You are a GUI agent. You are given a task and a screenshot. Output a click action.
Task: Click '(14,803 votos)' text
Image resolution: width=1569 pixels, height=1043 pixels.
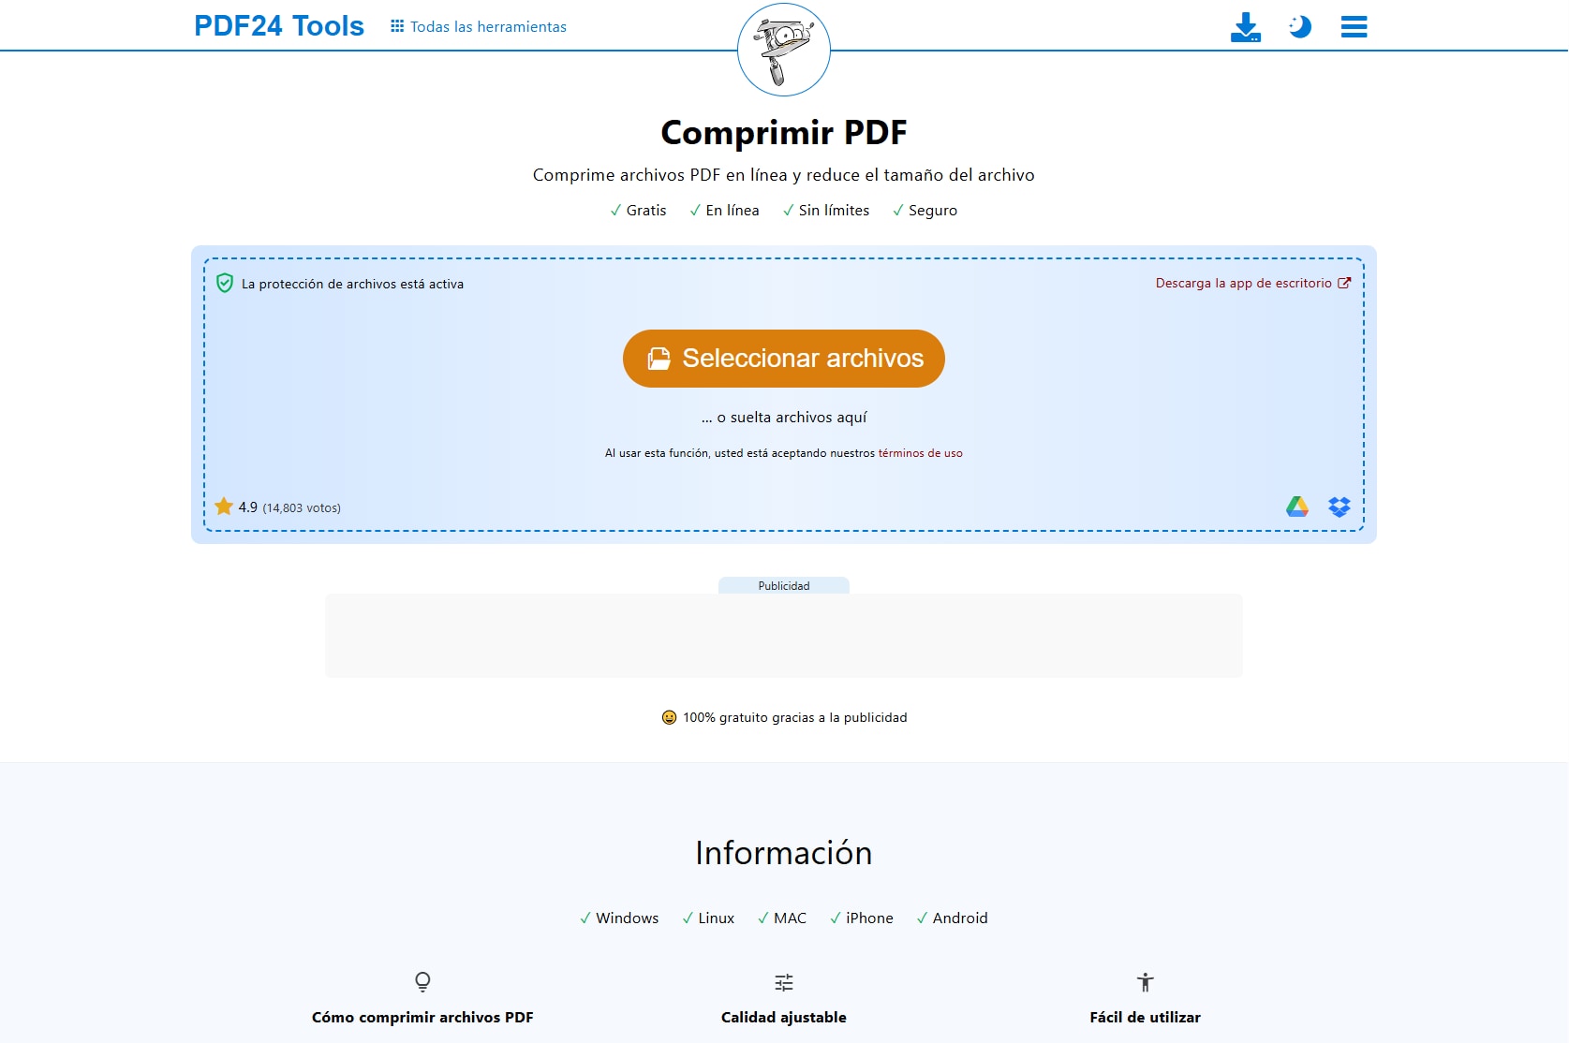point(302,508)
